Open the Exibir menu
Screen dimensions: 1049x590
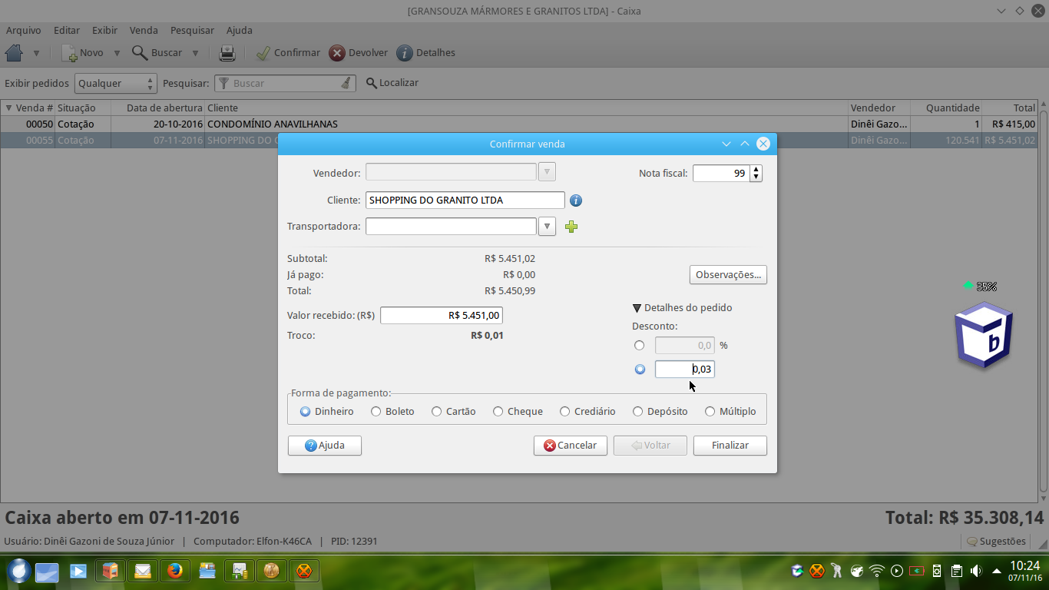[104, 31]
